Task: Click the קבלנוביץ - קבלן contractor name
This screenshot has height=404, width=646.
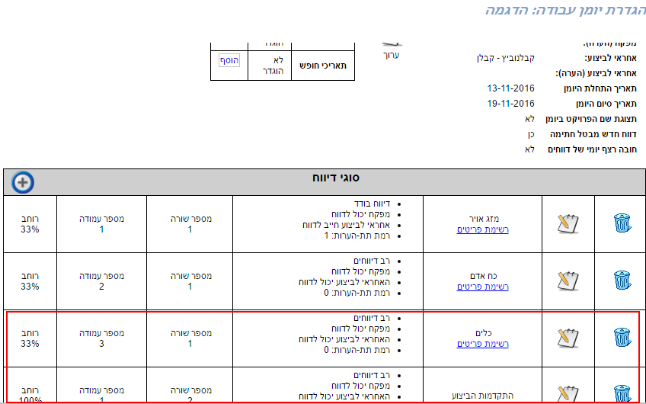Action: click(x=504, y=58)
